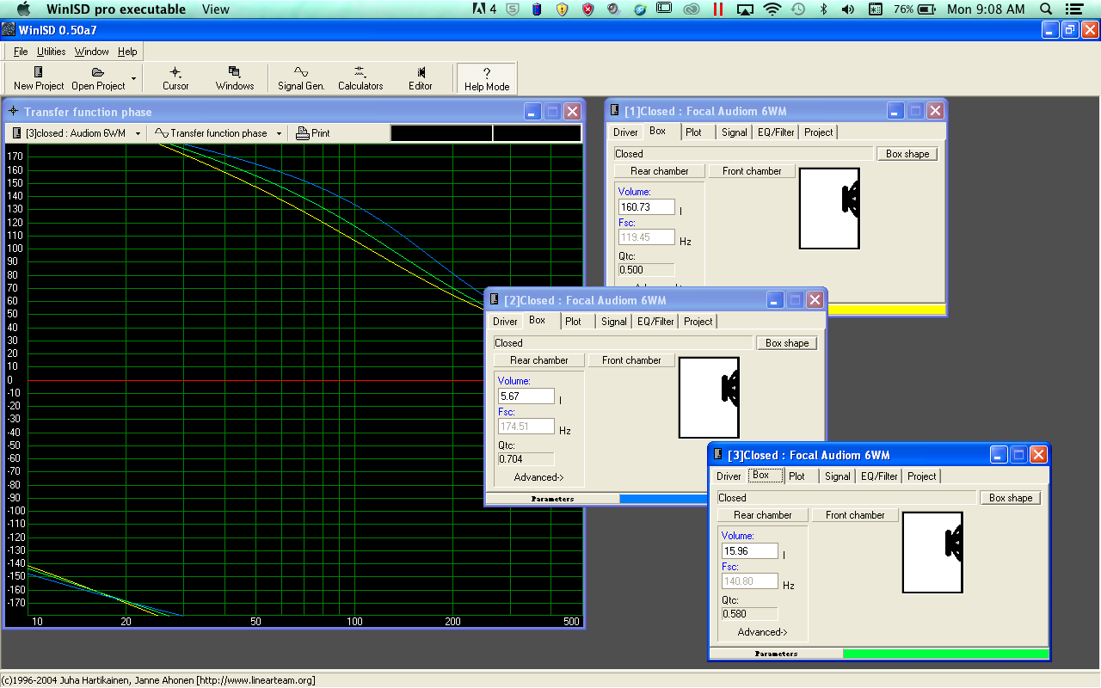Click Box shape button in project [2] window

coord(787,343)
